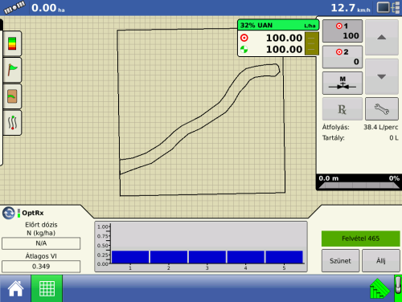Increase rate with the up arrow
402x302 pixels.
(x=382, y=38)
